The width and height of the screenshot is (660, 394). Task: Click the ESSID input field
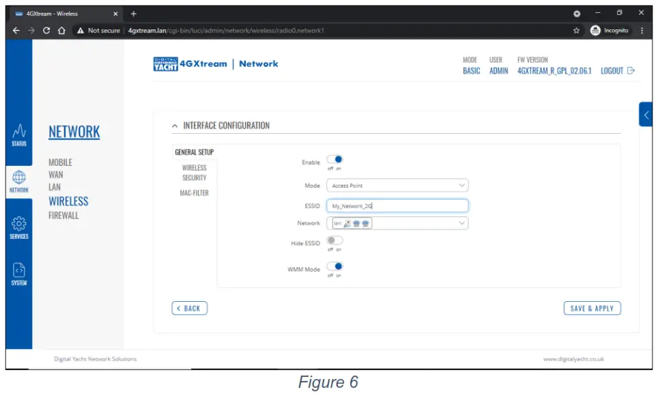click(x=397, y=206)
